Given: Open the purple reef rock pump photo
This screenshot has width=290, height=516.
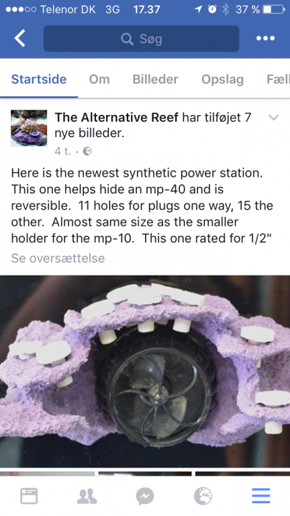Looking at the screenshot, I should pyautogui.click(x=145, y=371).
